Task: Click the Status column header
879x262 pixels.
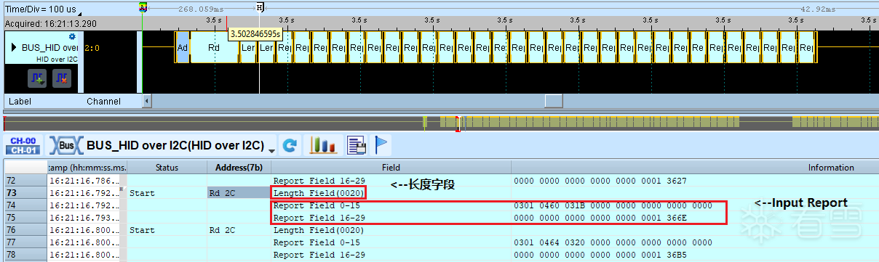Action: point(167,168)
